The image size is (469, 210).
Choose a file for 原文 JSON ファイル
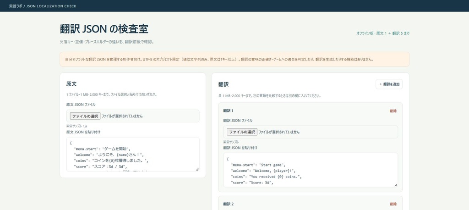point(85,116)
